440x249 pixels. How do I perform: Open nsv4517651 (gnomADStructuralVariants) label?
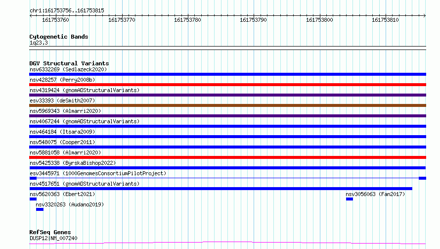click(x=85, y=184)
